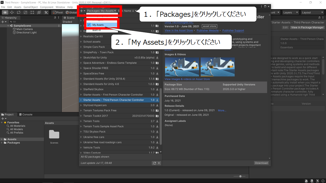Expand the Packages folder in Project

click(2, 143)
